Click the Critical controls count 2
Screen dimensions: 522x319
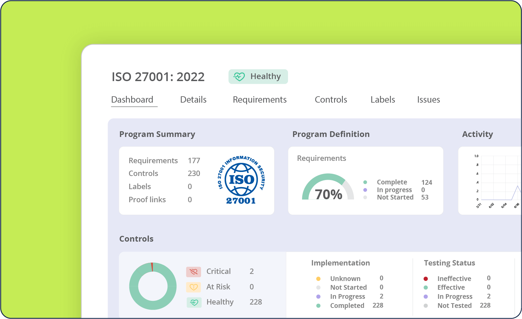(252, 272)
